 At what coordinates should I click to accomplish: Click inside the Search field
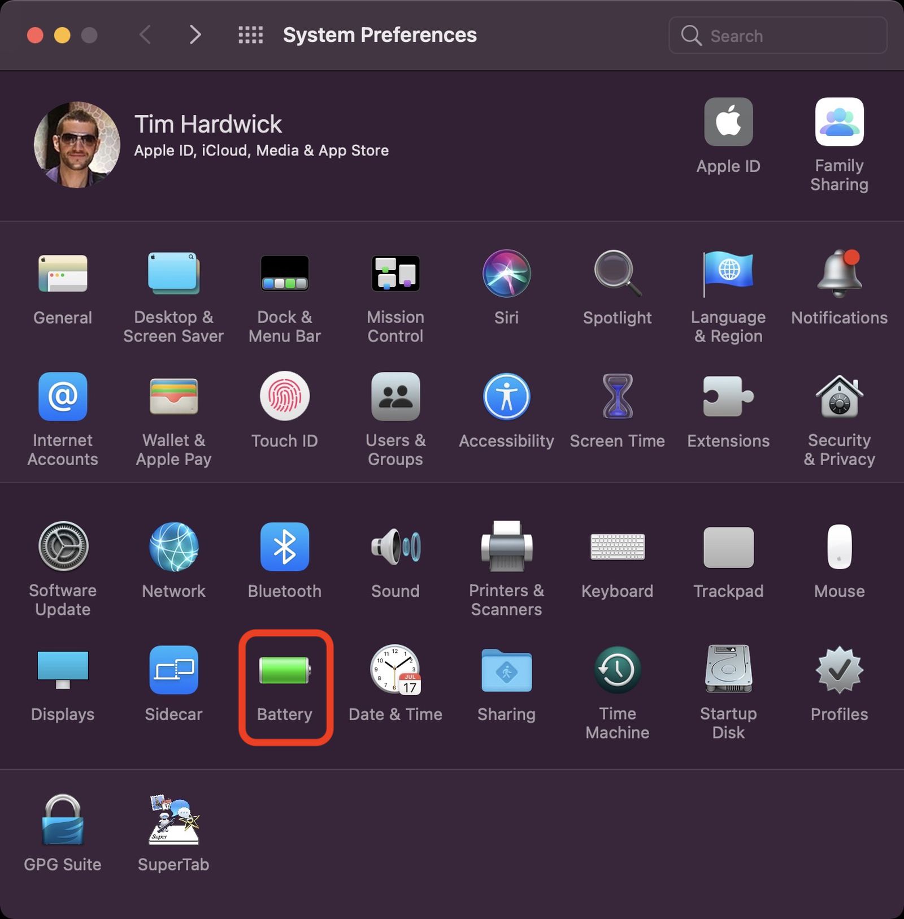point(777,35)
